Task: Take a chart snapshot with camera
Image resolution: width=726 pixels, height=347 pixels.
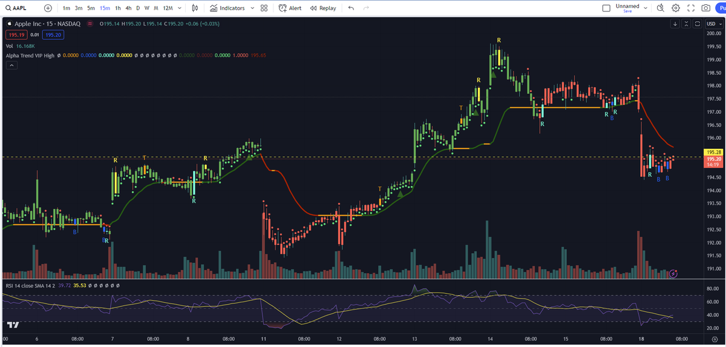Action: [706, 8]
